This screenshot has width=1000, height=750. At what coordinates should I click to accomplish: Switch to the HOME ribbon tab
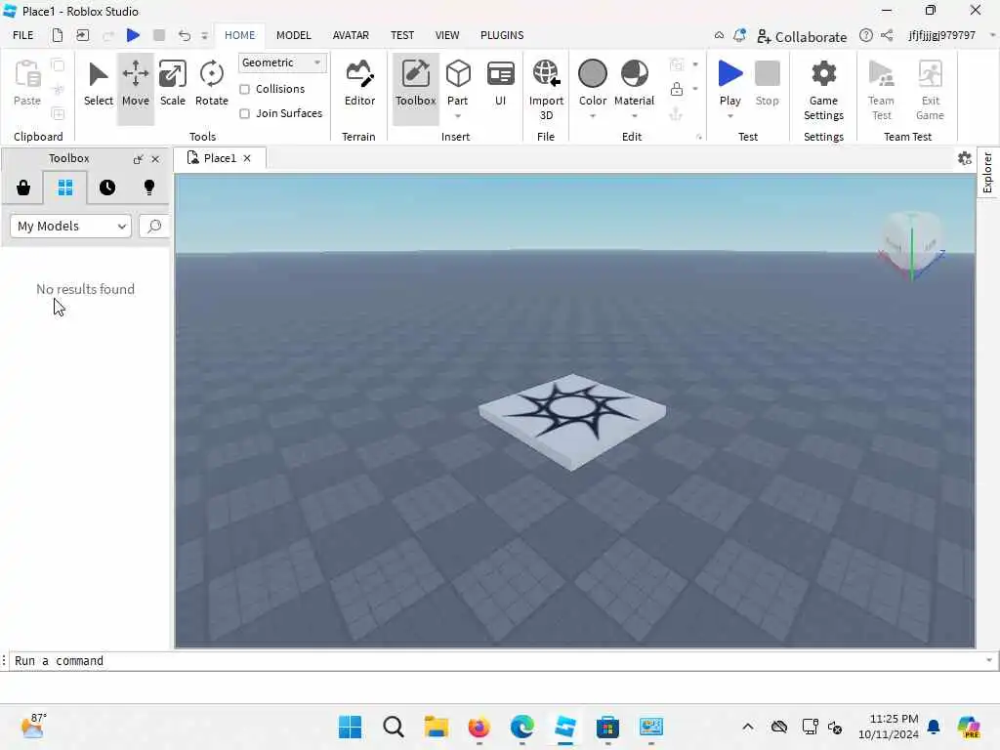(240, 35)
